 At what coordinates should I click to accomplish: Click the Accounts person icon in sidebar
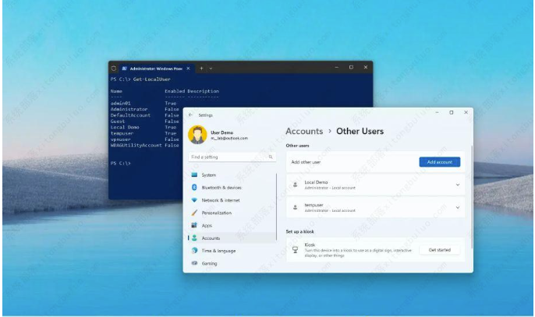click(194, 238)
